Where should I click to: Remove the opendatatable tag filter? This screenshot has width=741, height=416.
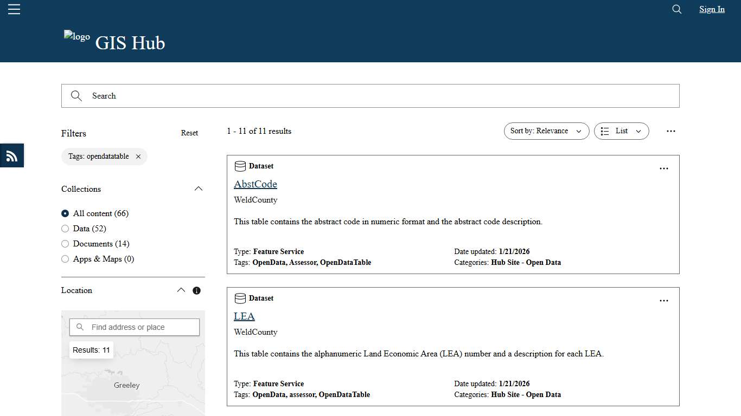pos(138,156)
